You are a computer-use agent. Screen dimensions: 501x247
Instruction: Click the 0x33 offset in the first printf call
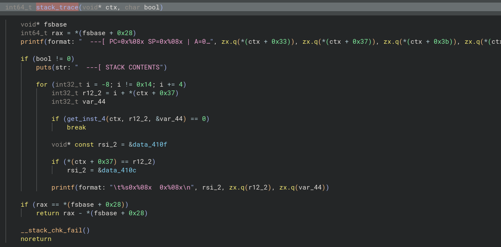(x=279, y=42)
